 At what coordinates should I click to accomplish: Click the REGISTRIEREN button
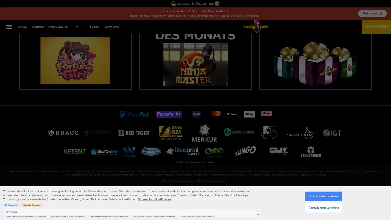pyautogui.click(x=376, y=27)
